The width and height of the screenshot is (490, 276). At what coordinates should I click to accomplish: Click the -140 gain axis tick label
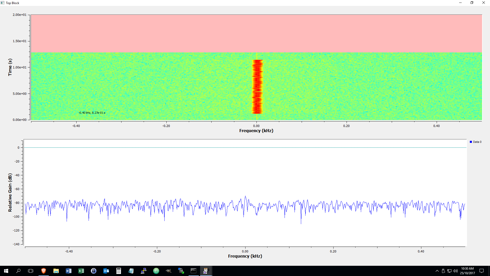[x=16, y=244]
